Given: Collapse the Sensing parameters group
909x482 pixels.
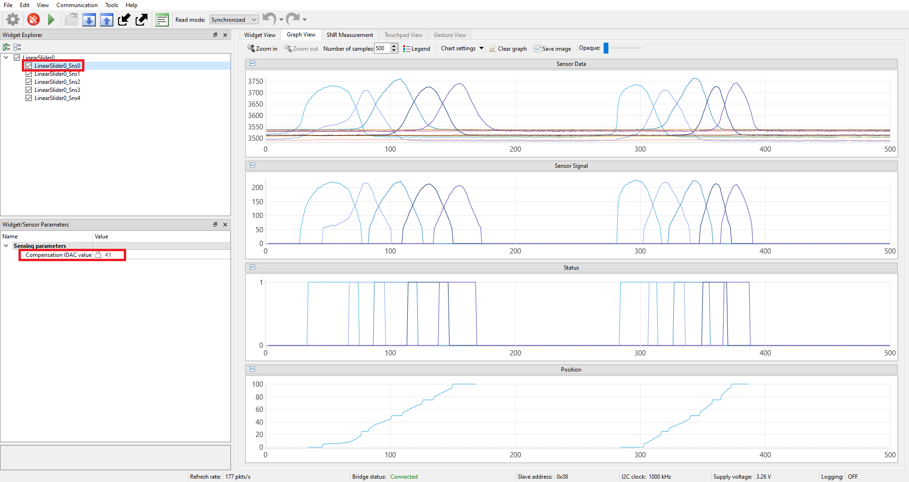Looking at the screenshot, I should tap(6, 246).
